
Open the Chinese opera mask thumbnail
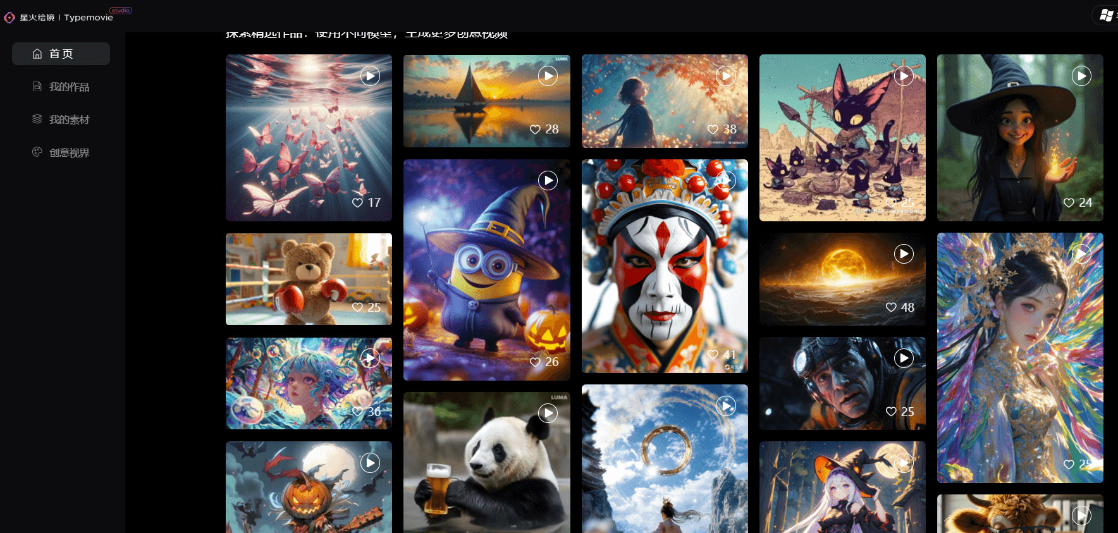pos(665,266)
